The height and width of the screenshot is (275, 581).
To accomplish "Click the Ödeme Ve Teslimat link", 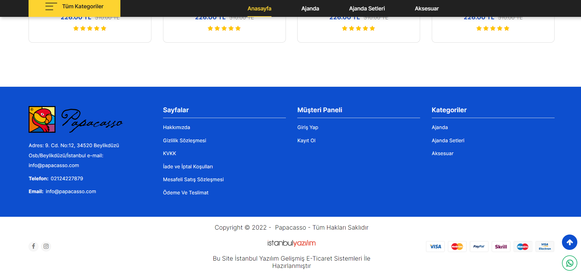I will 185,193.
